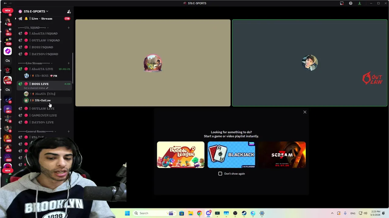Click Set a channel status
This screenshot has width=389, height=218.
click(36, 88)
